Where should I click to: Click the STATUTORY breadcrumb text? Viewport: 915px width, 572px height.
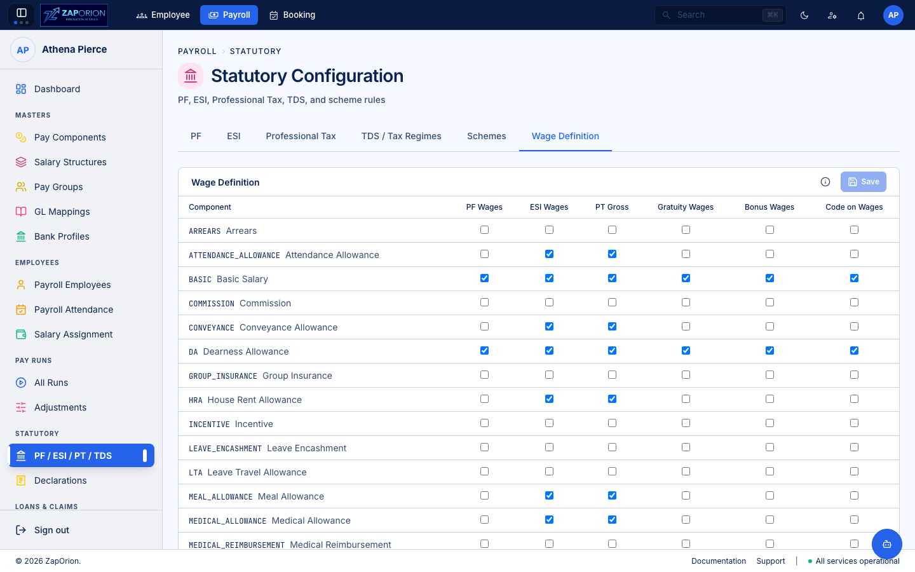[255, 51]
